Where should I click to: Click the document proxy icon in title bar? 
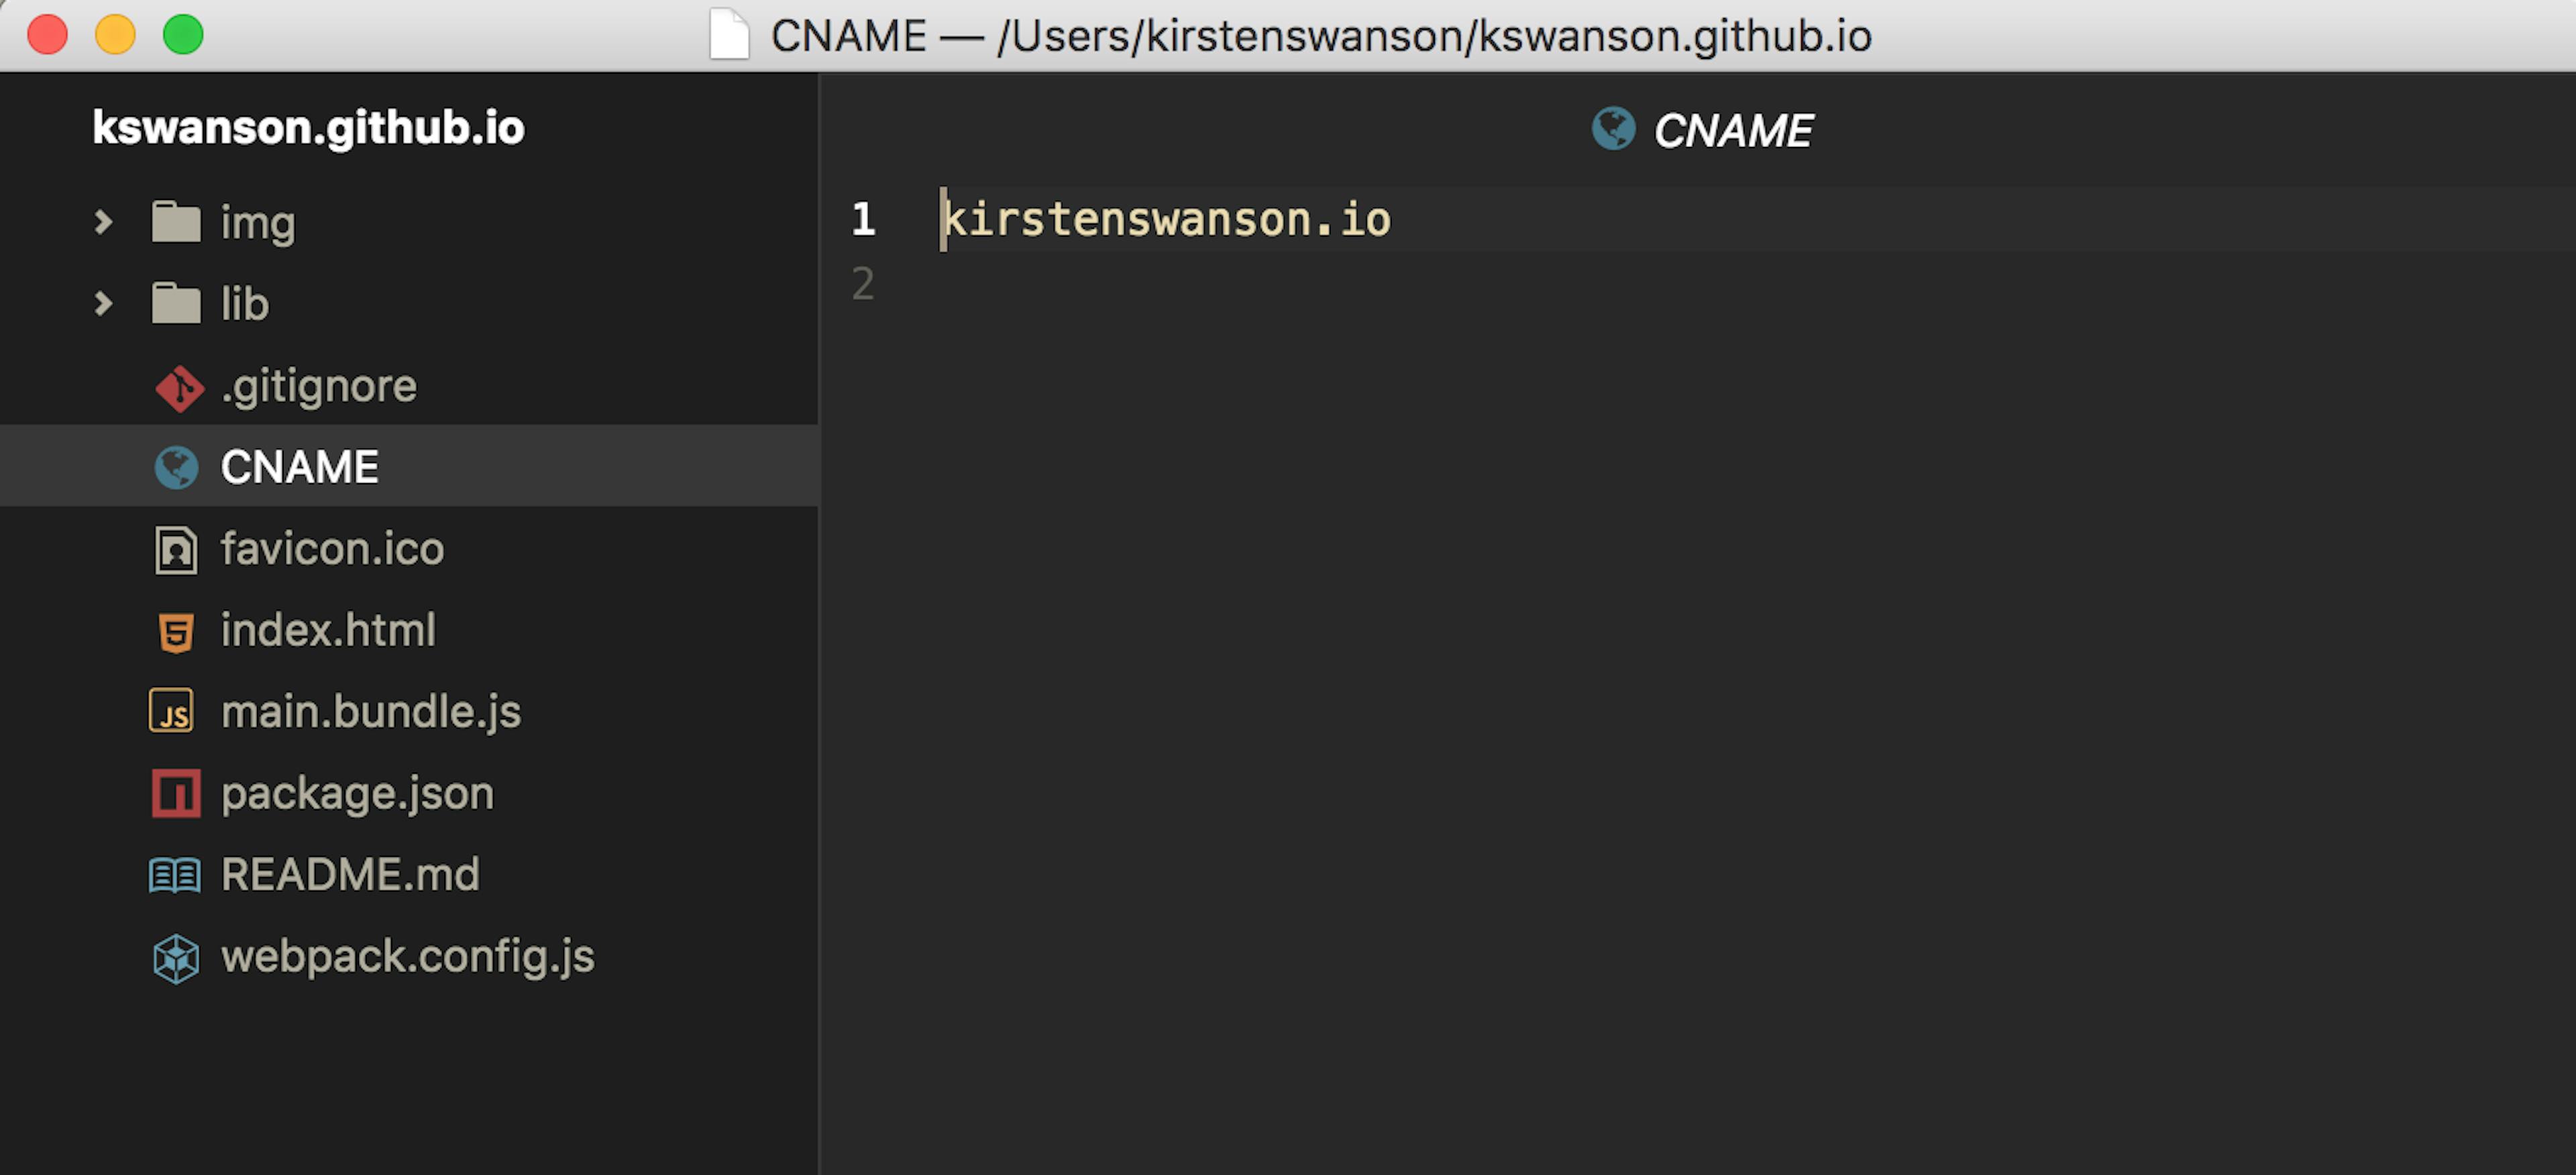[729, 35]
